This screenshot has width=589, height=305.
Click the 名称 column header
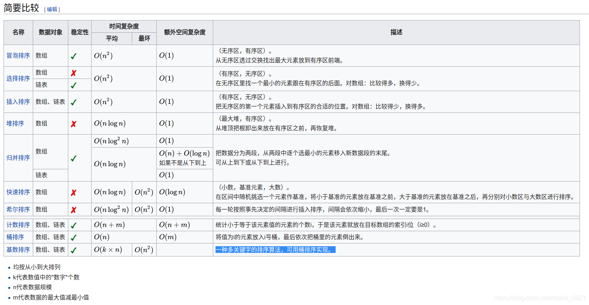click(x=18, y=32)
